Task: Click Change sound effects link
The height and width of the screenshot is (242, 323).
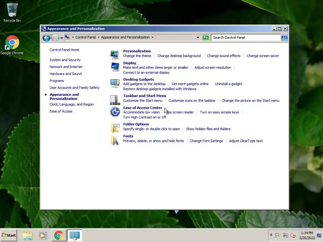Action: [224, 56]
